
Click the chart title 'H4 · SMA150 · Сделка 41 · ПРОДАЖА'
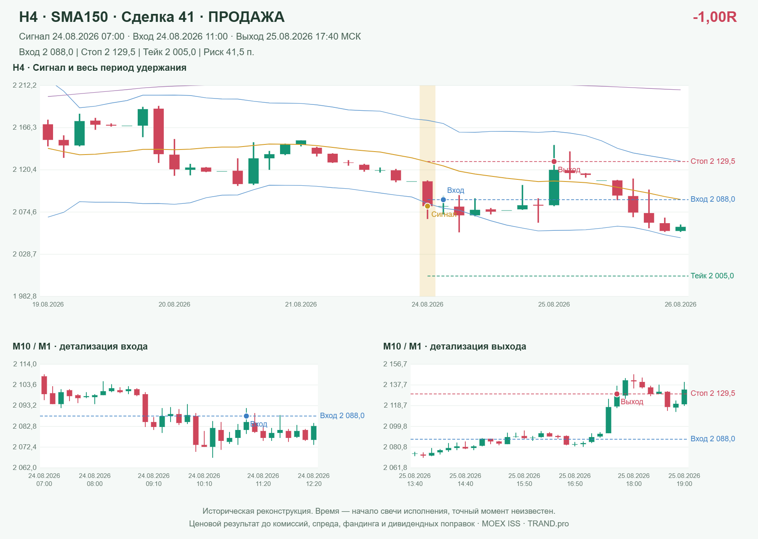pos(152,17)
